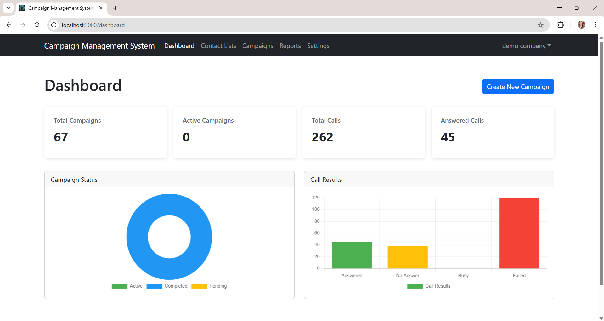Open Chrome's three-dot menu
The width and height of the screenshot is (604, 321).
click(x=596, y=25)
